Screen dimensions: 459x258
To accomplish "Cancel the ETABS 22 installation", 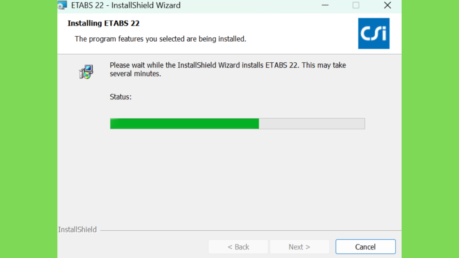I will click(x=365, y=247).
